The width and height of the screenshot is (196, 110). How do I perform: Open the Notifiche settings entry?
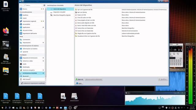pyautogui.click(x=32, y=15)
